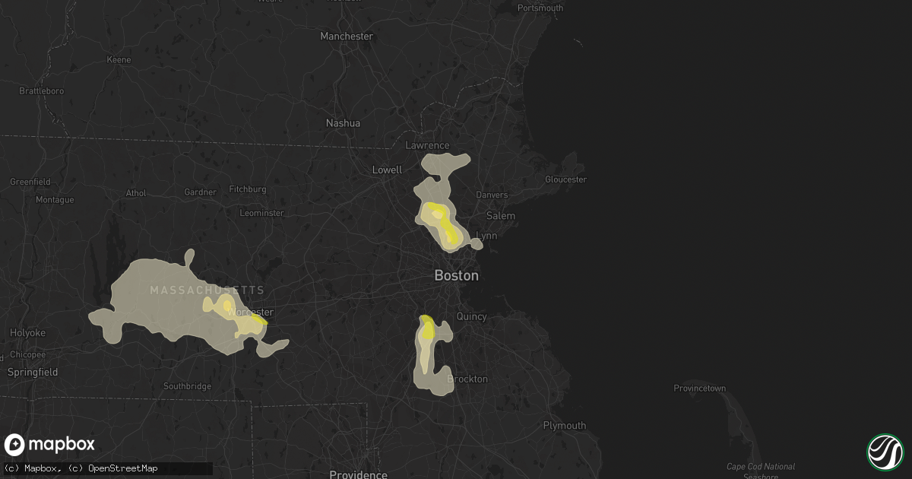
Task: Click the Southbridge label
Action: [188, 386]
